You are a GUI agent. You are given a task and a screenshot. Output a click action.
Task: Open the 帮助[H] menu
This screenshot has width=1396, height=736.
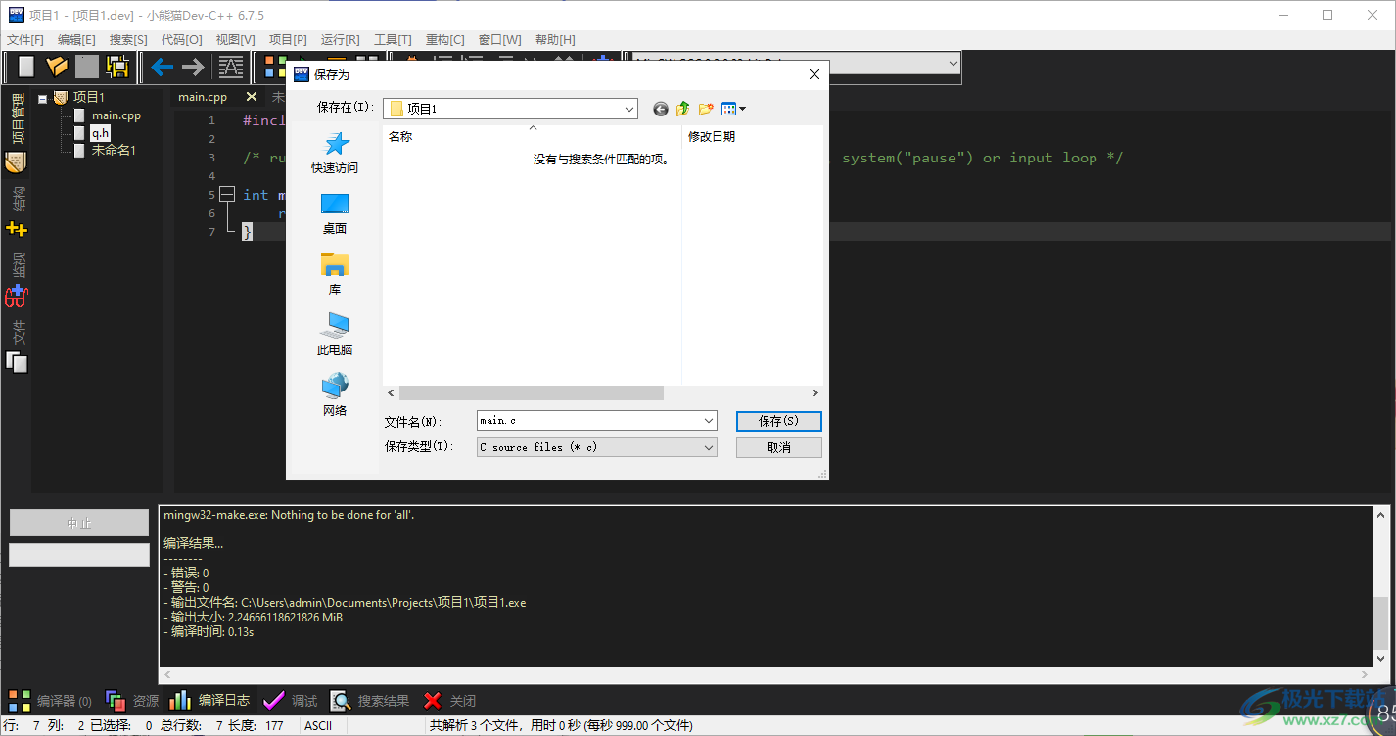pyautogui.click(x=555, y=40)
